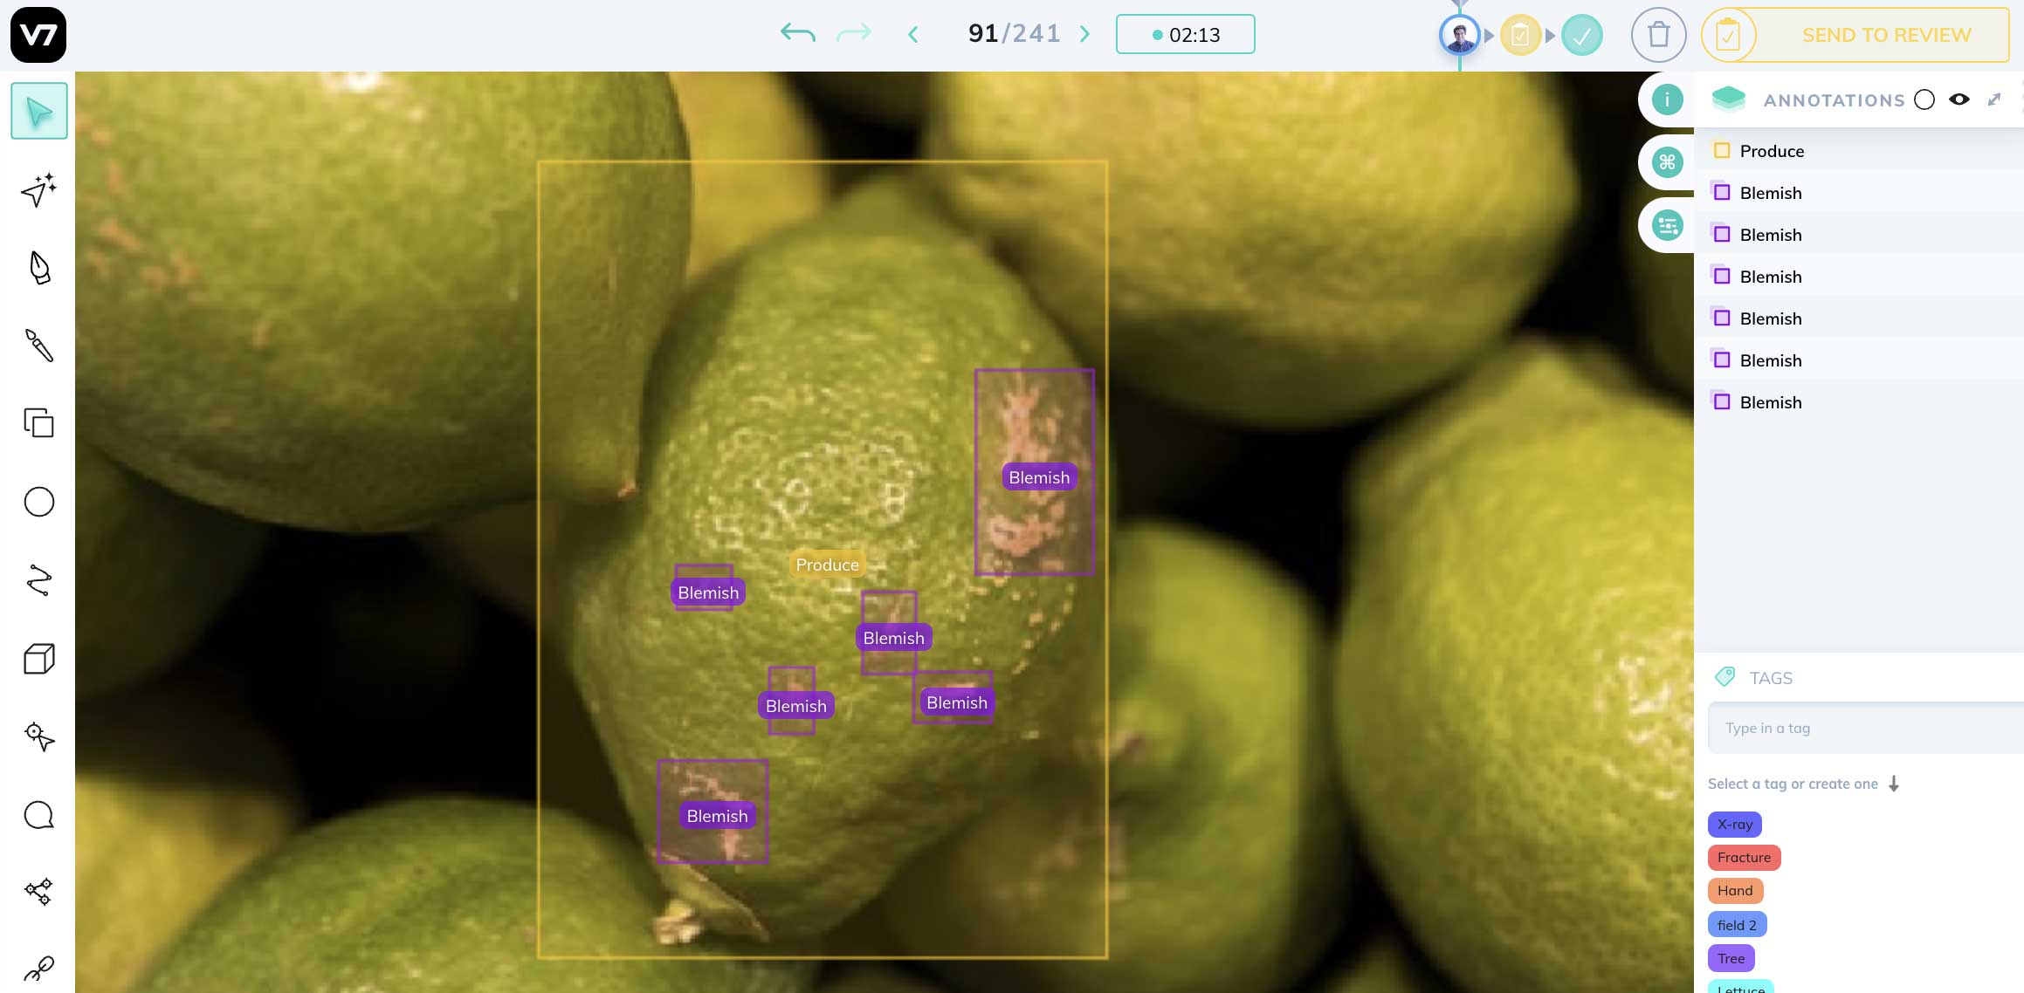
Task: Select the first Blemish list item
Action: coord(1859,192)
